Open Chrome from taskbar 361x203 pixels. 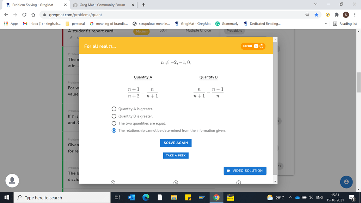216,197
